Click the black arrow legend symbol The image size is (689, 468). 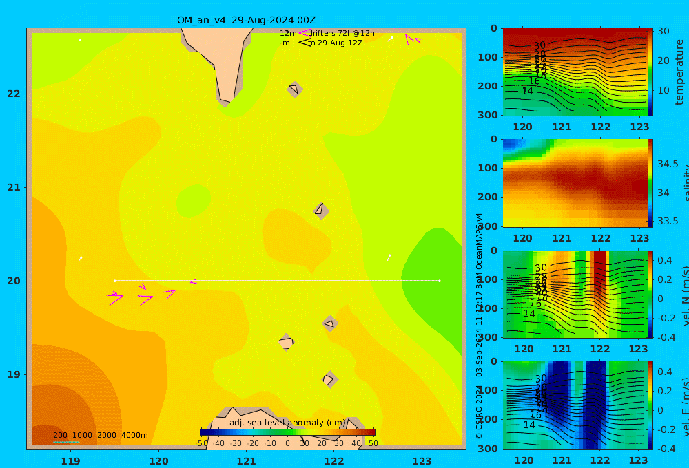pos(305,43)
